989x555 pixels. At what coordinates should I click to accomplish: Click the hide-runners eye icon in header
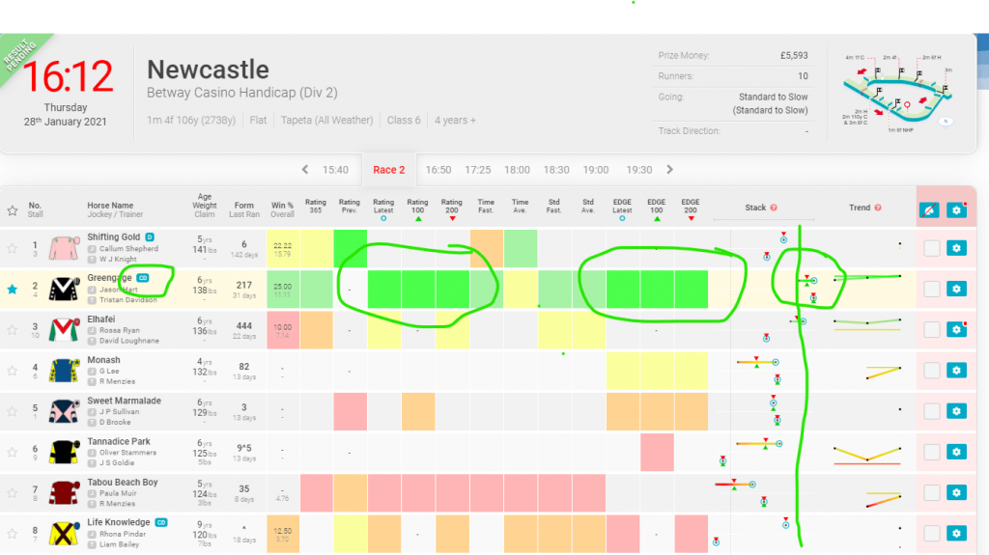coord(929,208)
